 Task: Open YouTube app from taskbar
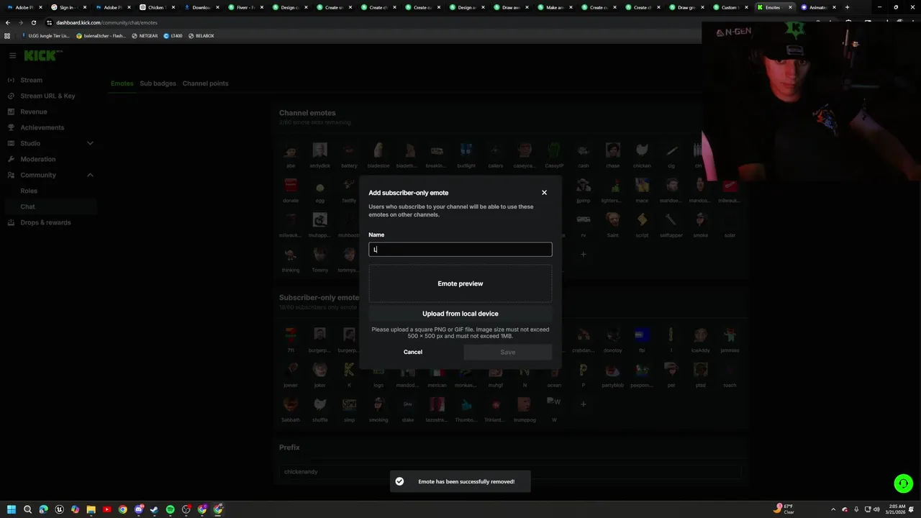pyautogui.click(x=106, y=509)
